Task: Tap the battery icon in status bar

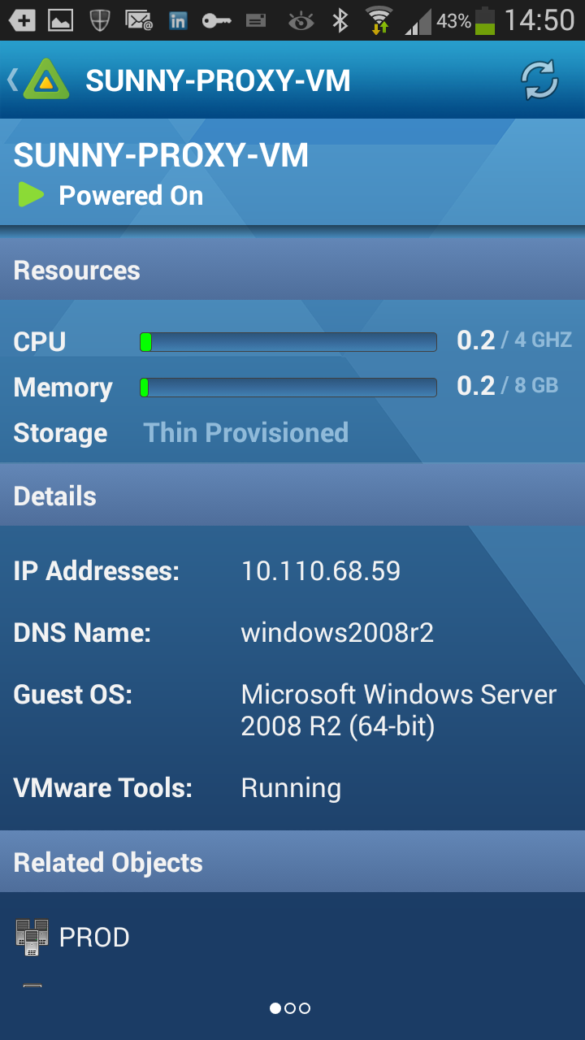Action: tap(485, 20)
